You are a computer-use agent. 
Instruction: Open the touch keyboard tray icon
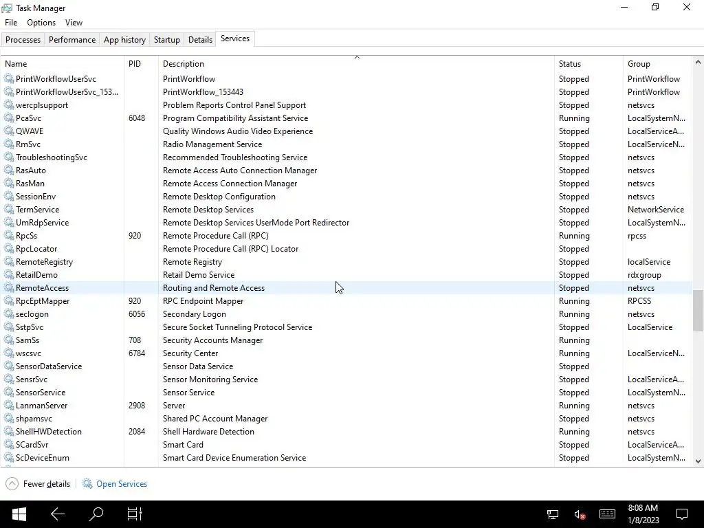point(607,514)
